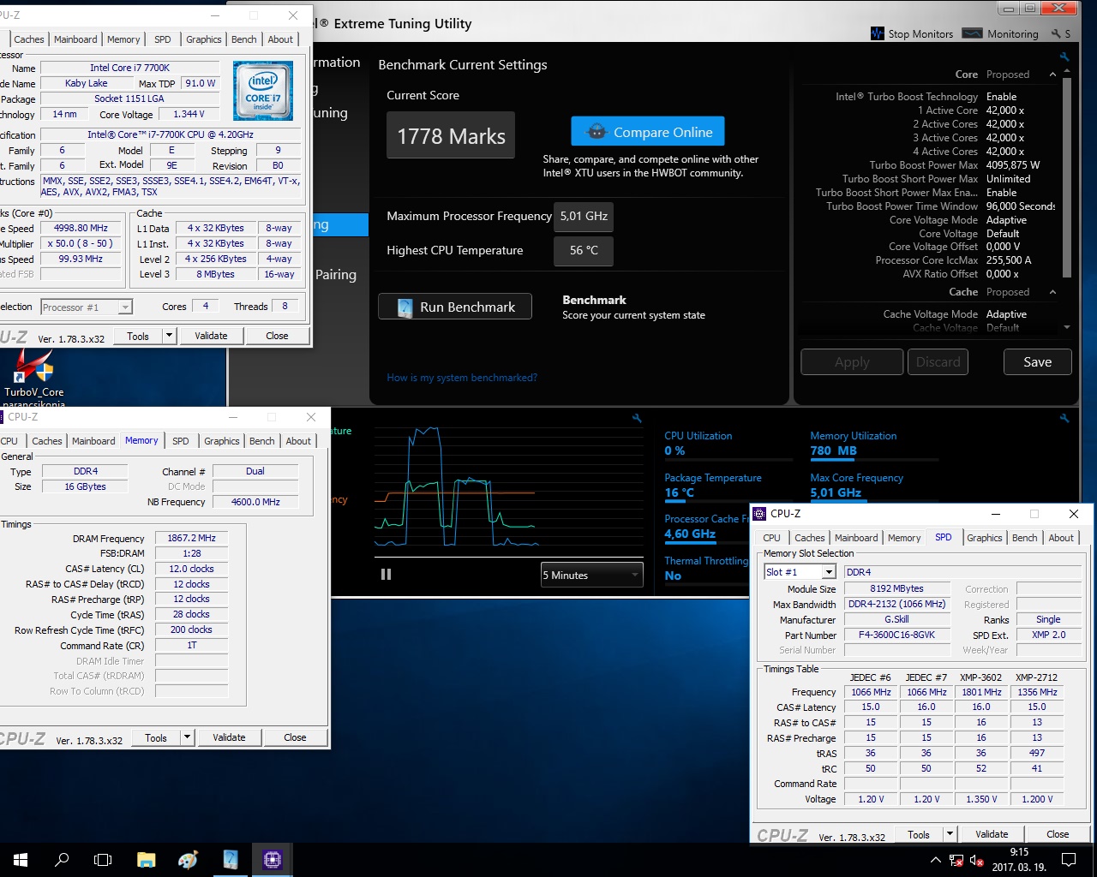Click the Save button in XTU
This screenshot has width=1097, height=877.
(x=1037, y=362)
